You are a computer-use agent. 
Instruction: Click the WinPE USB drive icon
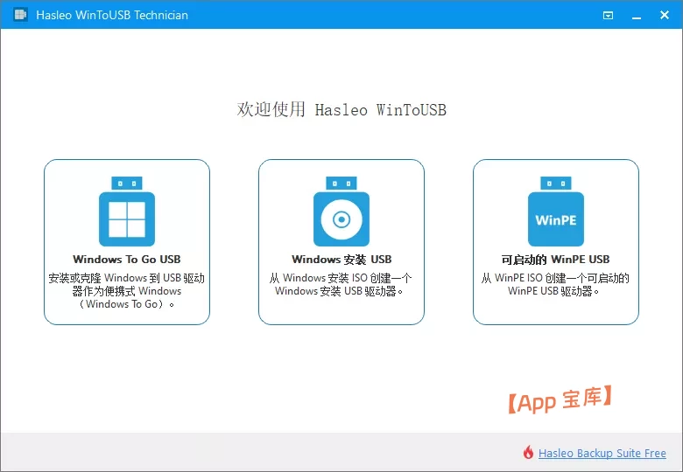point(556,219)
